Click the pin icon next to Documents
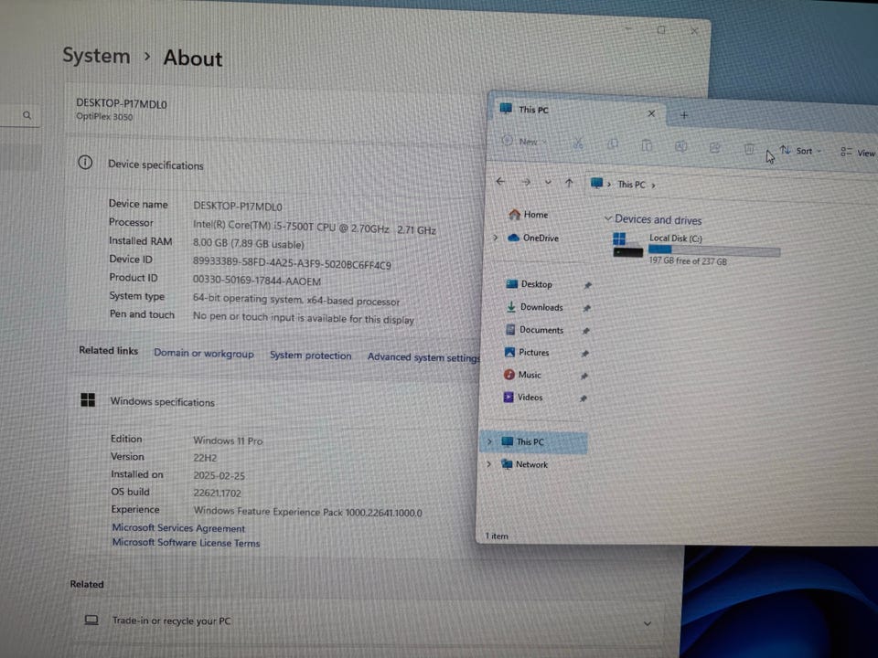 tap(585, 331)
